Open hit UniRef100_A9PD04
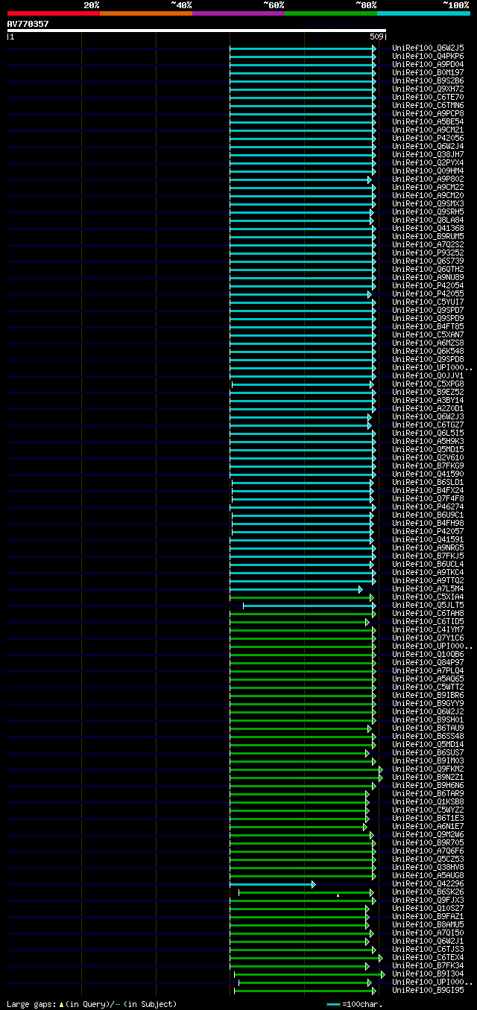477x1010 pixels. coord(428,65)
